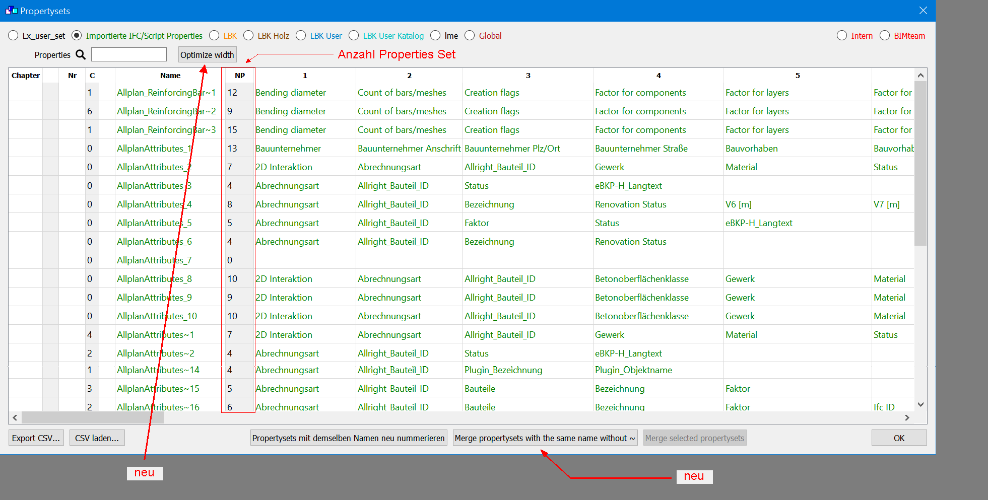
Task: Select the Allplan_ReinforcingBar~2 row name
Action: point(166,111)
